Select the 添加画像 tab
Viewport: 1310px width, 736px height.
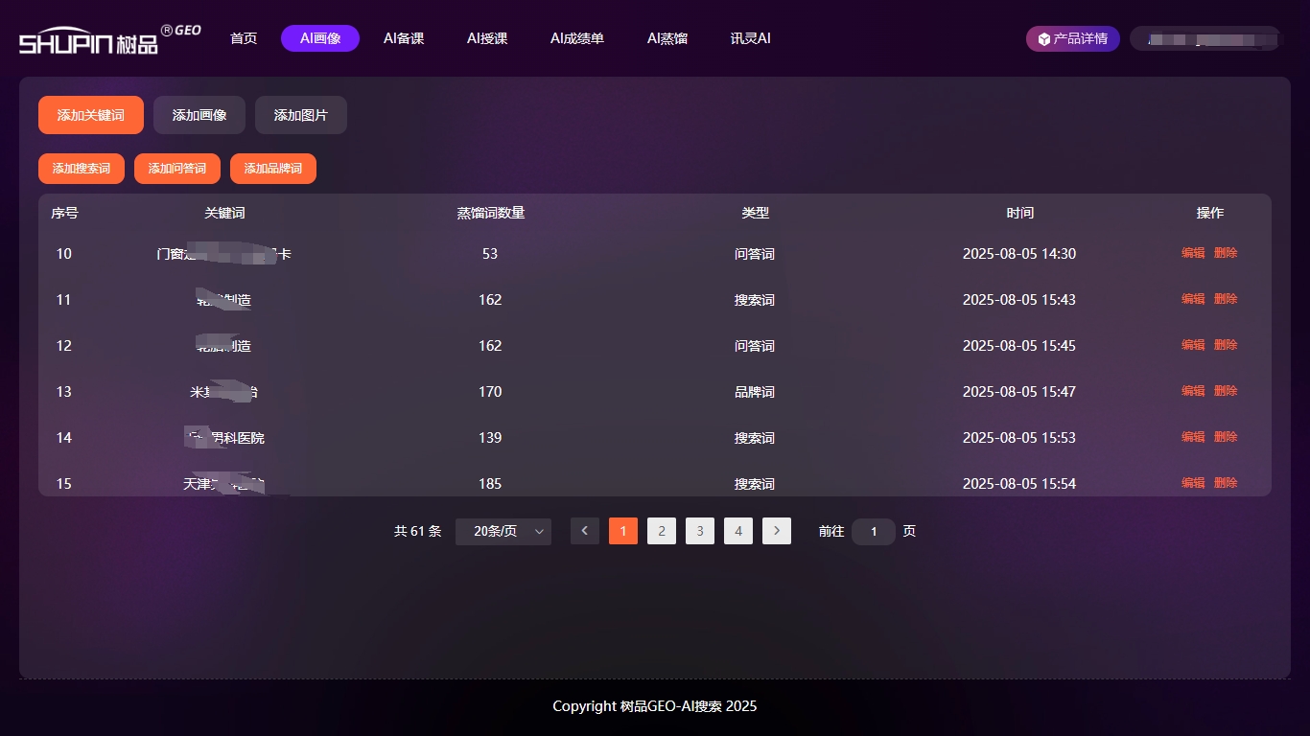(199, 115)
